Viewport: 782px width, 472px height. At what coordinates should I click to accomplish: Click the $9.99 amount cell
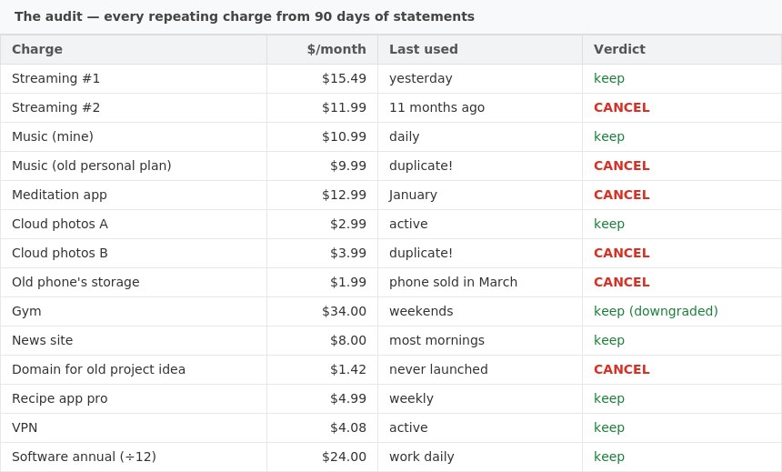322,166
